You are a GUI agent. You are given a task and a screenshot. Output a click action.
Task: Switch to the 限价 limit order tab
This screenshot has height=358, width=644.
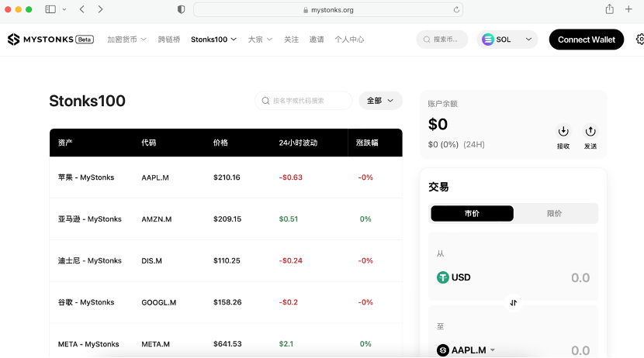554,213
